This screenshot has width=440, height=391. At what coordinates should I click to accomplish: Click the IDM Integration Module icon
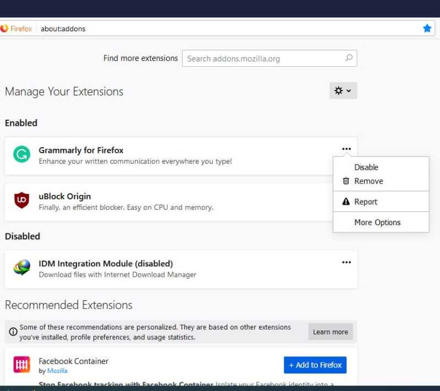(21, 268)
